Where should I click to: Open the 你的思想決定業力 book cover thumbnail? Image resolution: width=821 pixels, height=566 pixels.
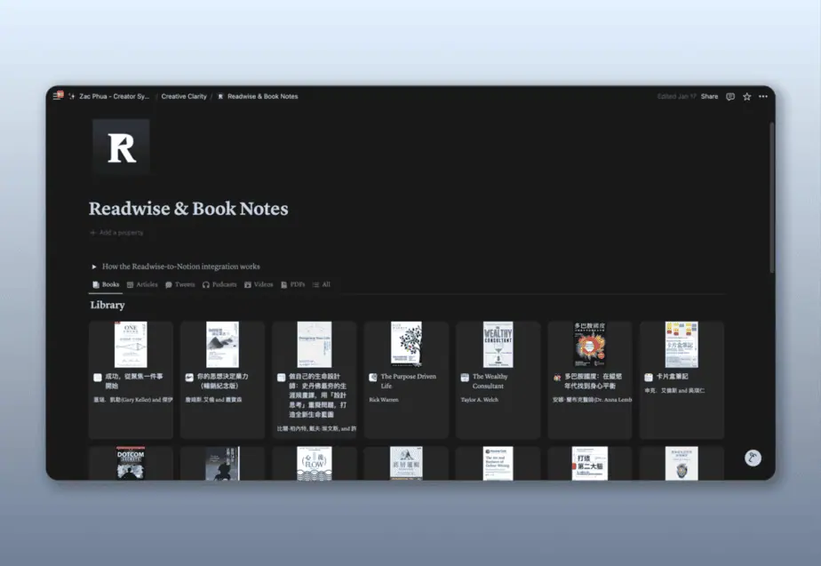coord(222,345)
